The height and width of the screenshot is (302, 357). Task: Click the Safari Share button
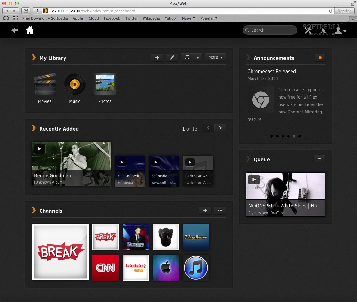[x=26, y=11]
